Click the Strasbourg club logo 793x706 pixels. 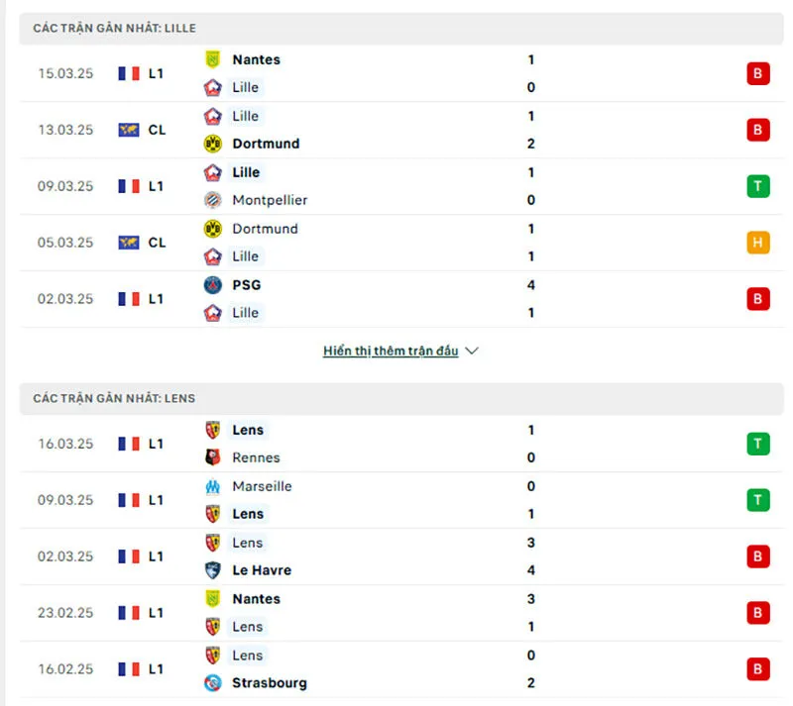pos(213,683)
